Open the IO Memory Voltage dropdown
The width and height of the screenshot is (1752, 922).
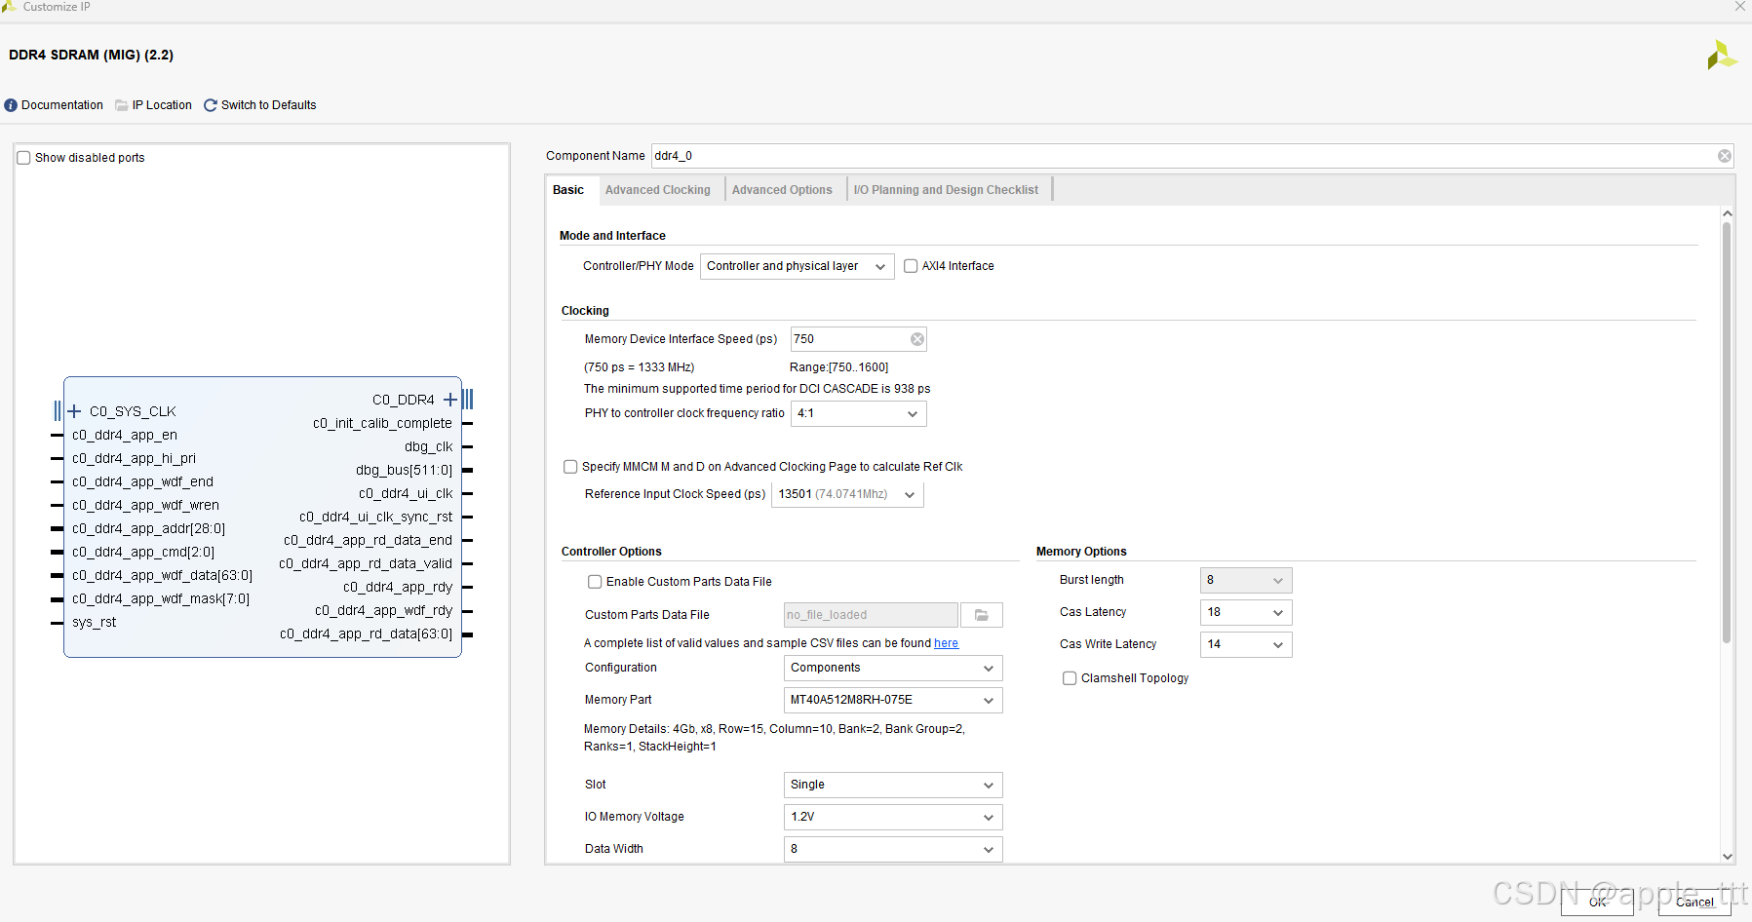tap(893, 817)
